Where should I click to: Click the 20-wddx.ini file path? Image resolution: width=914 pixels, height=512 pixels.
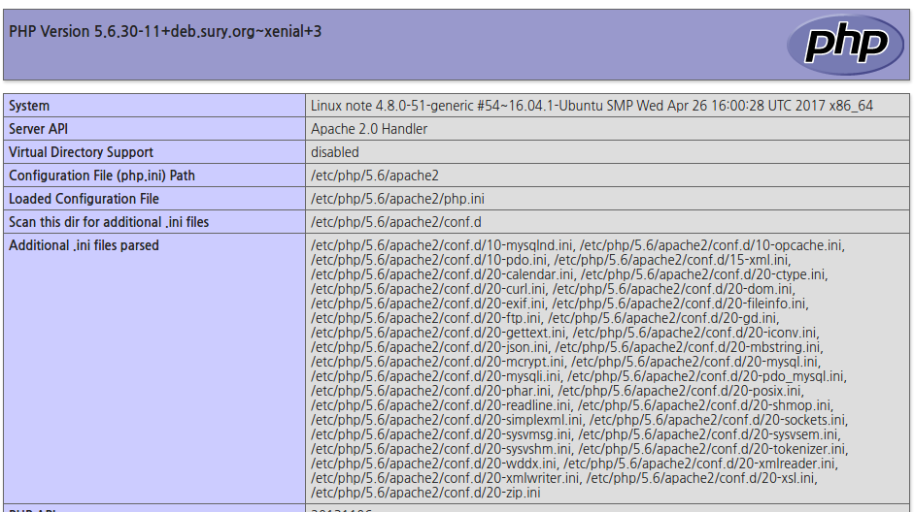[433, 464]
